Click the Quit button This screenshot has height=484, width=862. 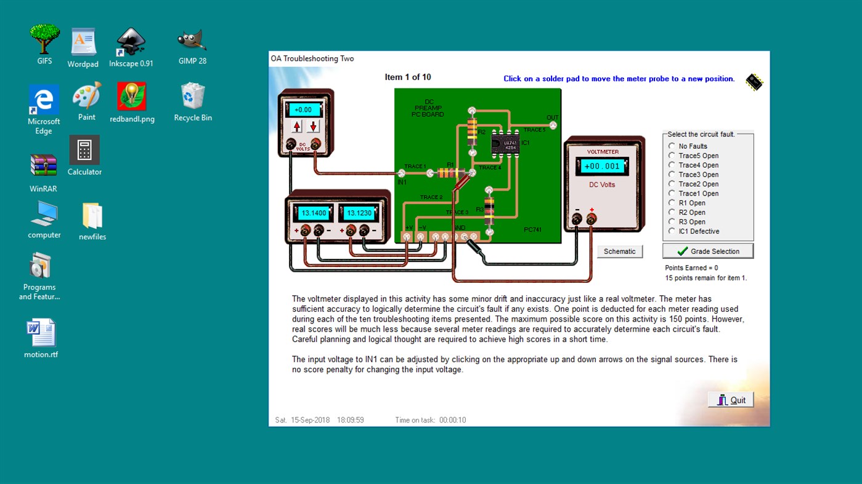730,399
